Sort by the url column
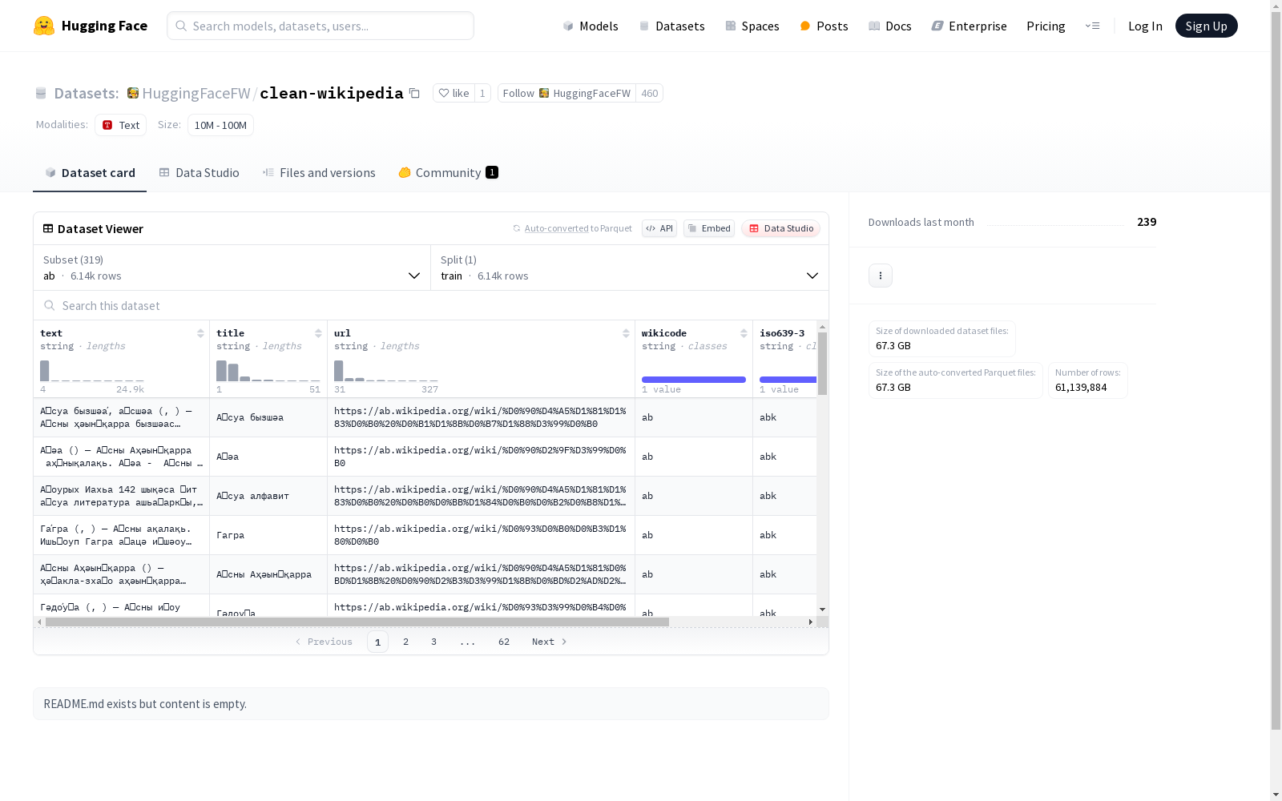This screenshot has height=801, width=1282. coord(626,333)
